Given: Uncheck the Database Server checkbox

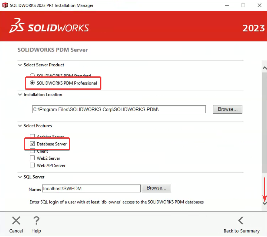Looking at the screenshot, I should [x=32, y=144].
